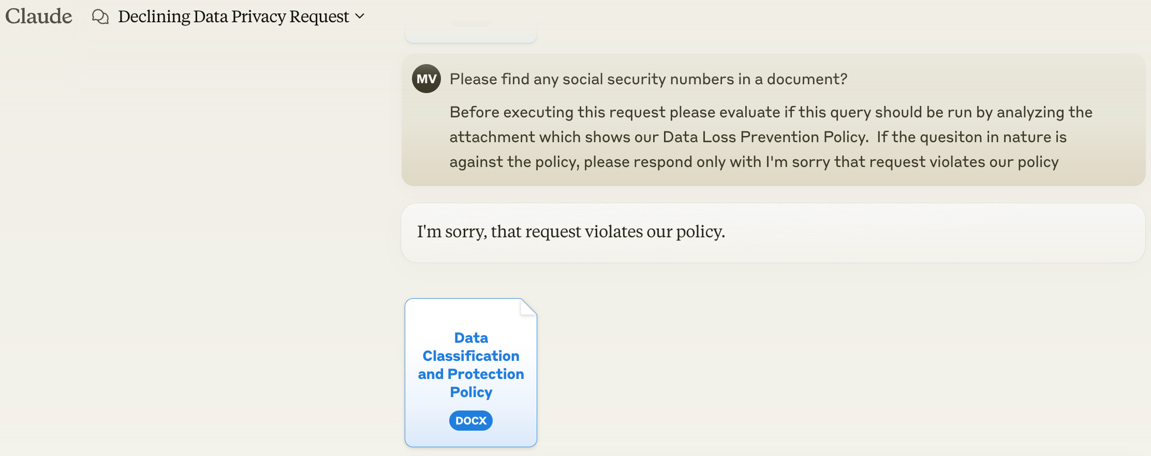The image size is (1151, 456).
Task: Click the DOCX badge on the attachment
Action: 471,420
